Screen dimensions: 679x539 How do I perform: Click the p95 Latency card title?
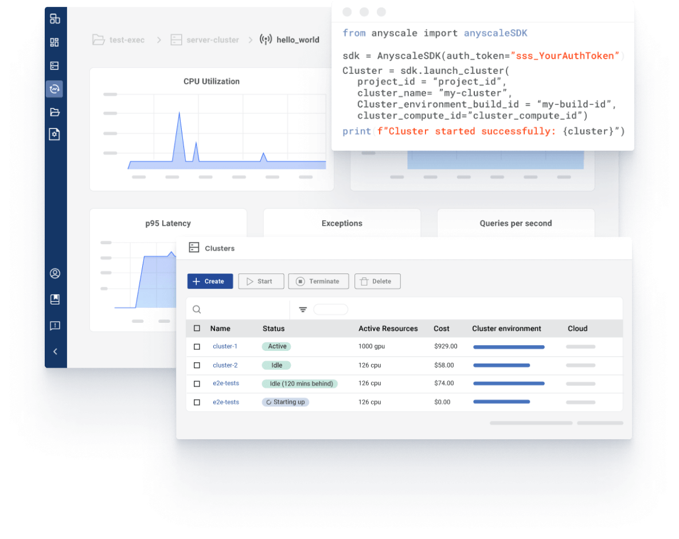click(168, 224)
